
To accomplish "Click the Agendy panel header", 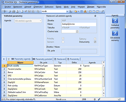I will pyautogui.click(x=115, y=15).
